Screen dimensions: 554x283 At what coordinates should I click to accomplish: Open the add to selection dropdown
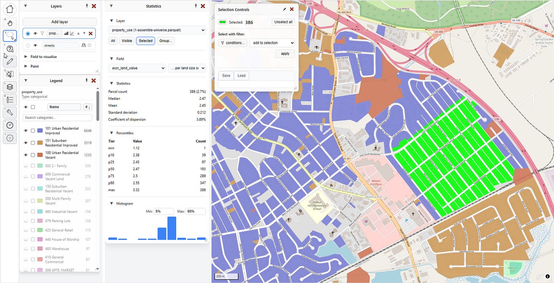(x=272, y=43)
